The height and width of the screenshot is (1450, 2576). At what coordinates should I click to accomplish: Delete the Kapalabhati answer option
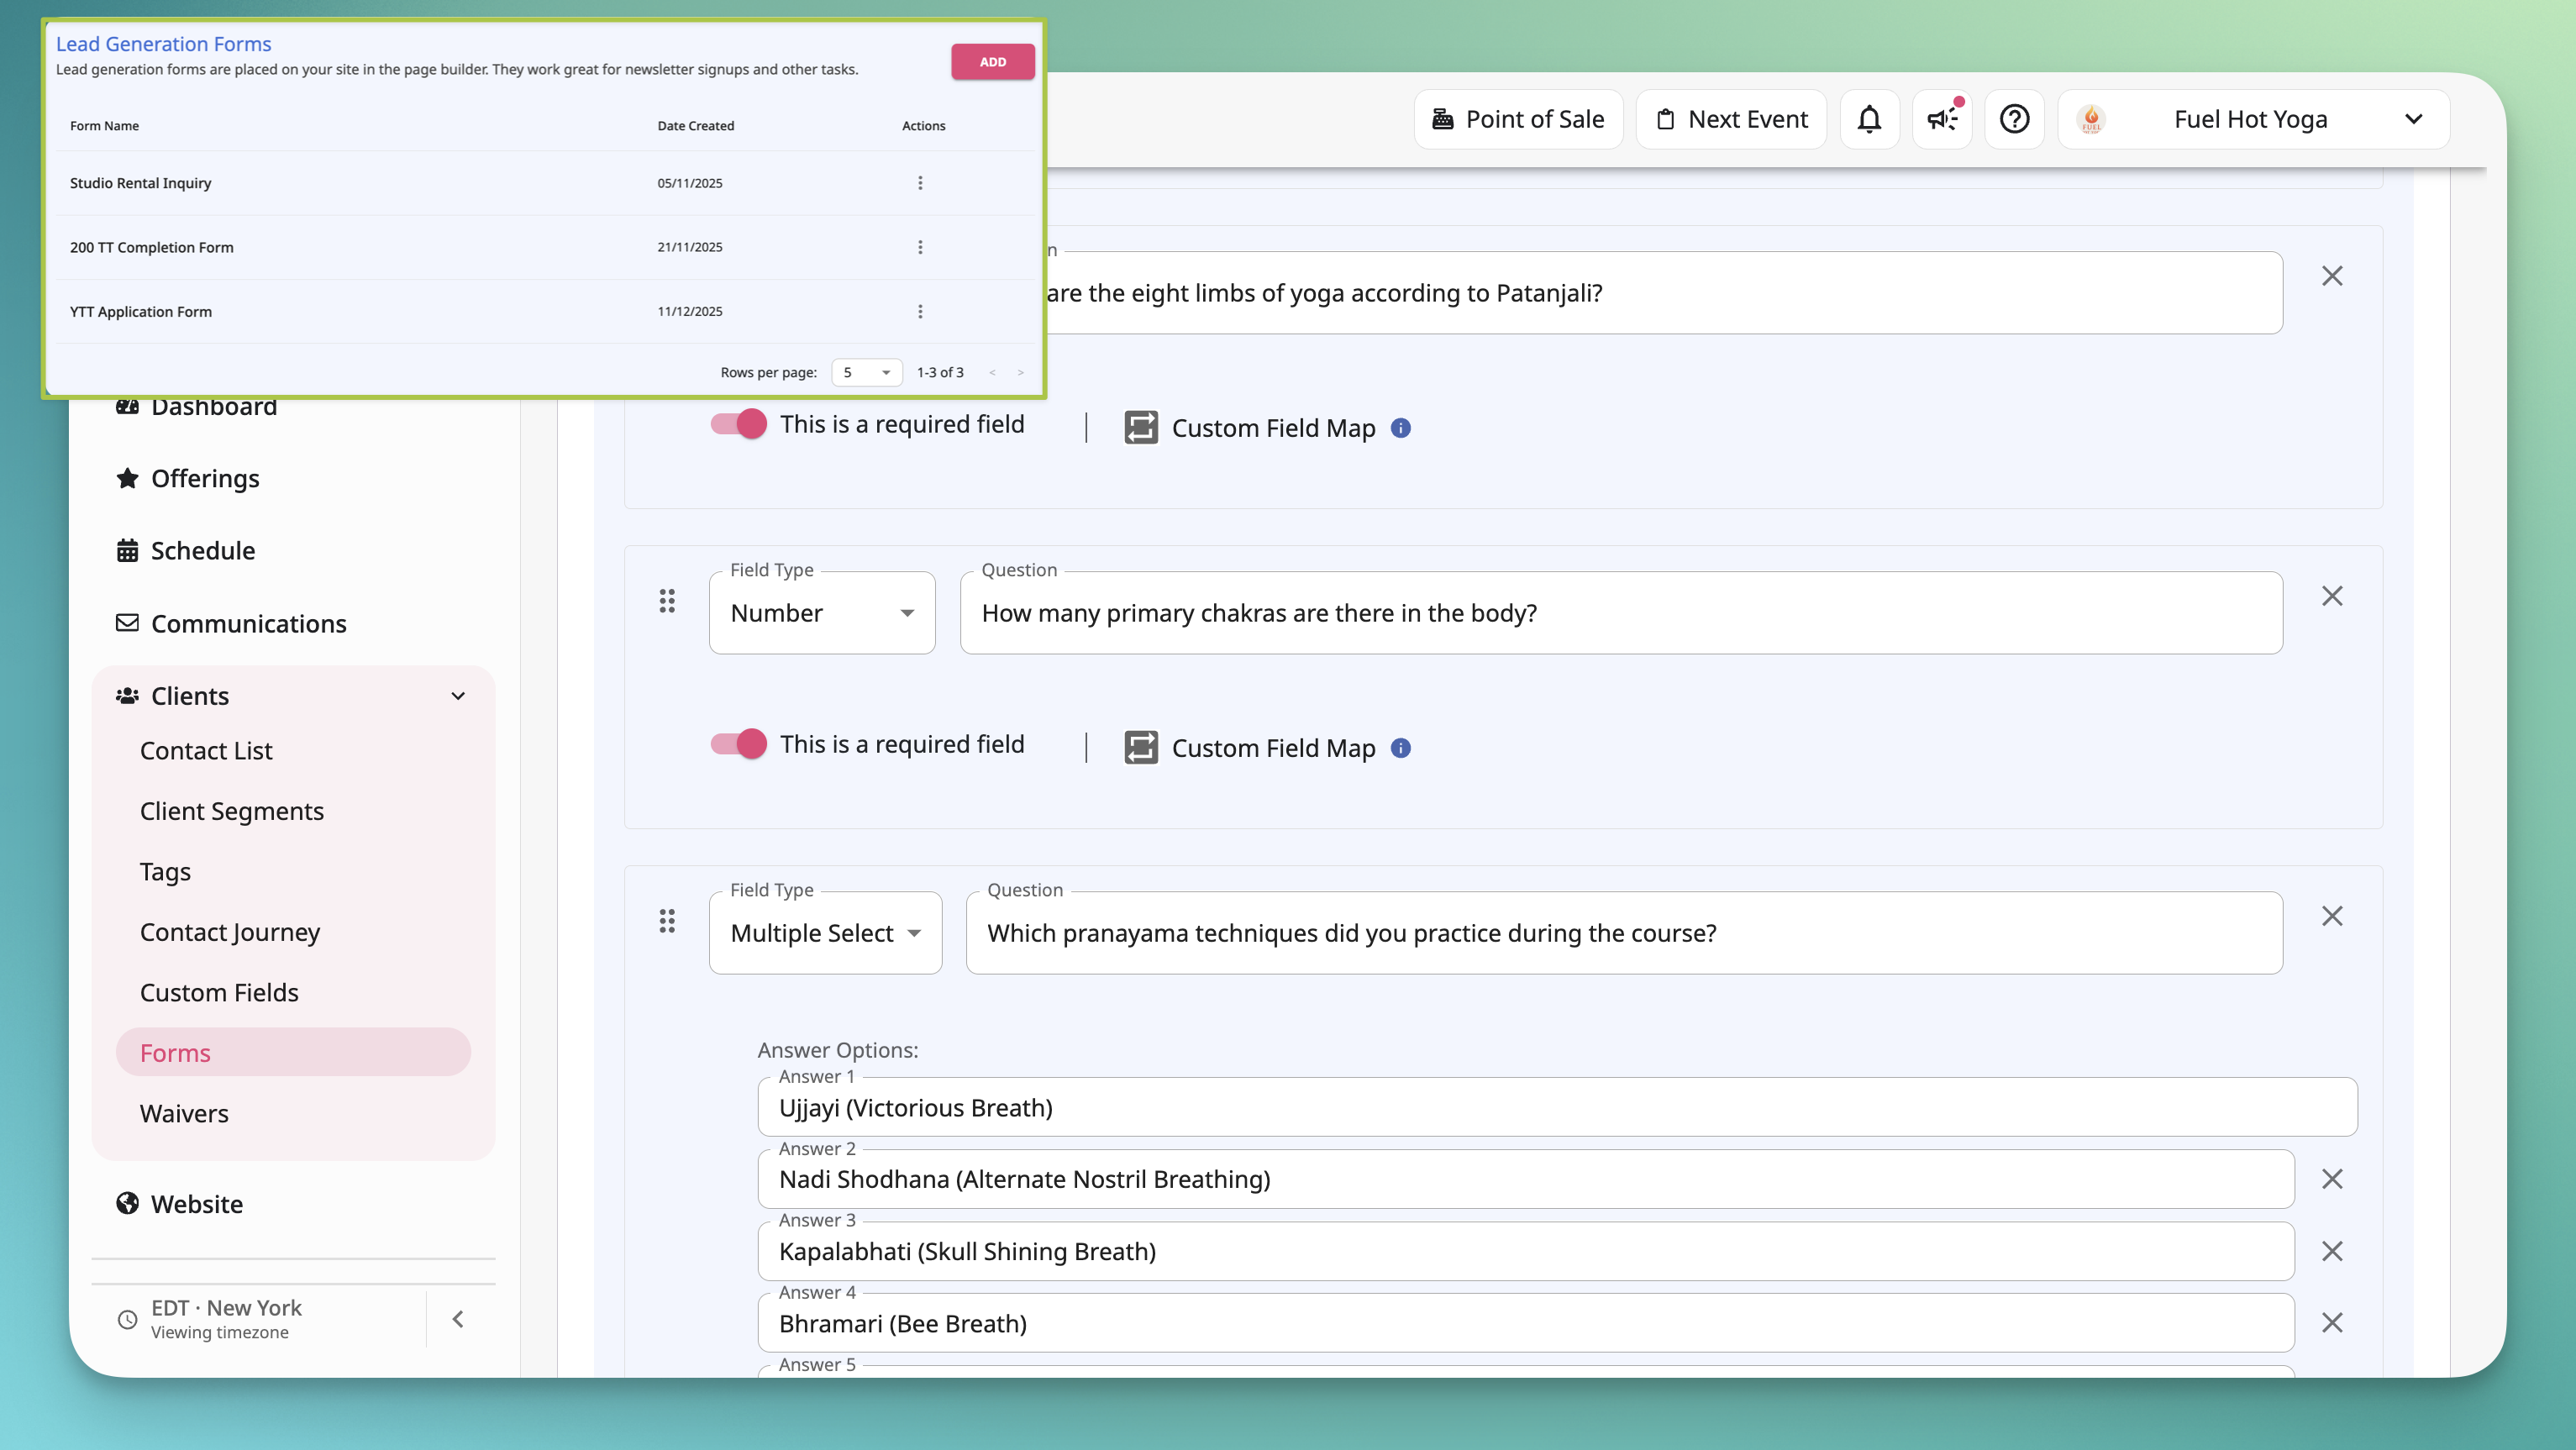[x=2332, y=1251]
